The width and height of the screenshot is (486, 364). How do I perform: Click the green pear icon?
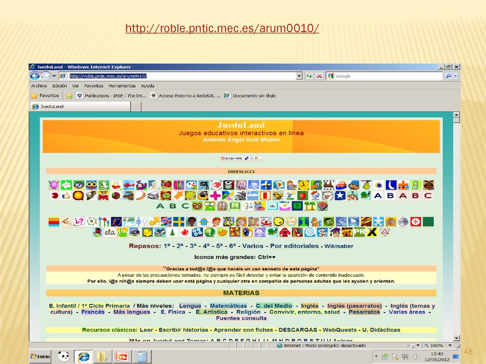pyautogui.click(x=366, y=185)
